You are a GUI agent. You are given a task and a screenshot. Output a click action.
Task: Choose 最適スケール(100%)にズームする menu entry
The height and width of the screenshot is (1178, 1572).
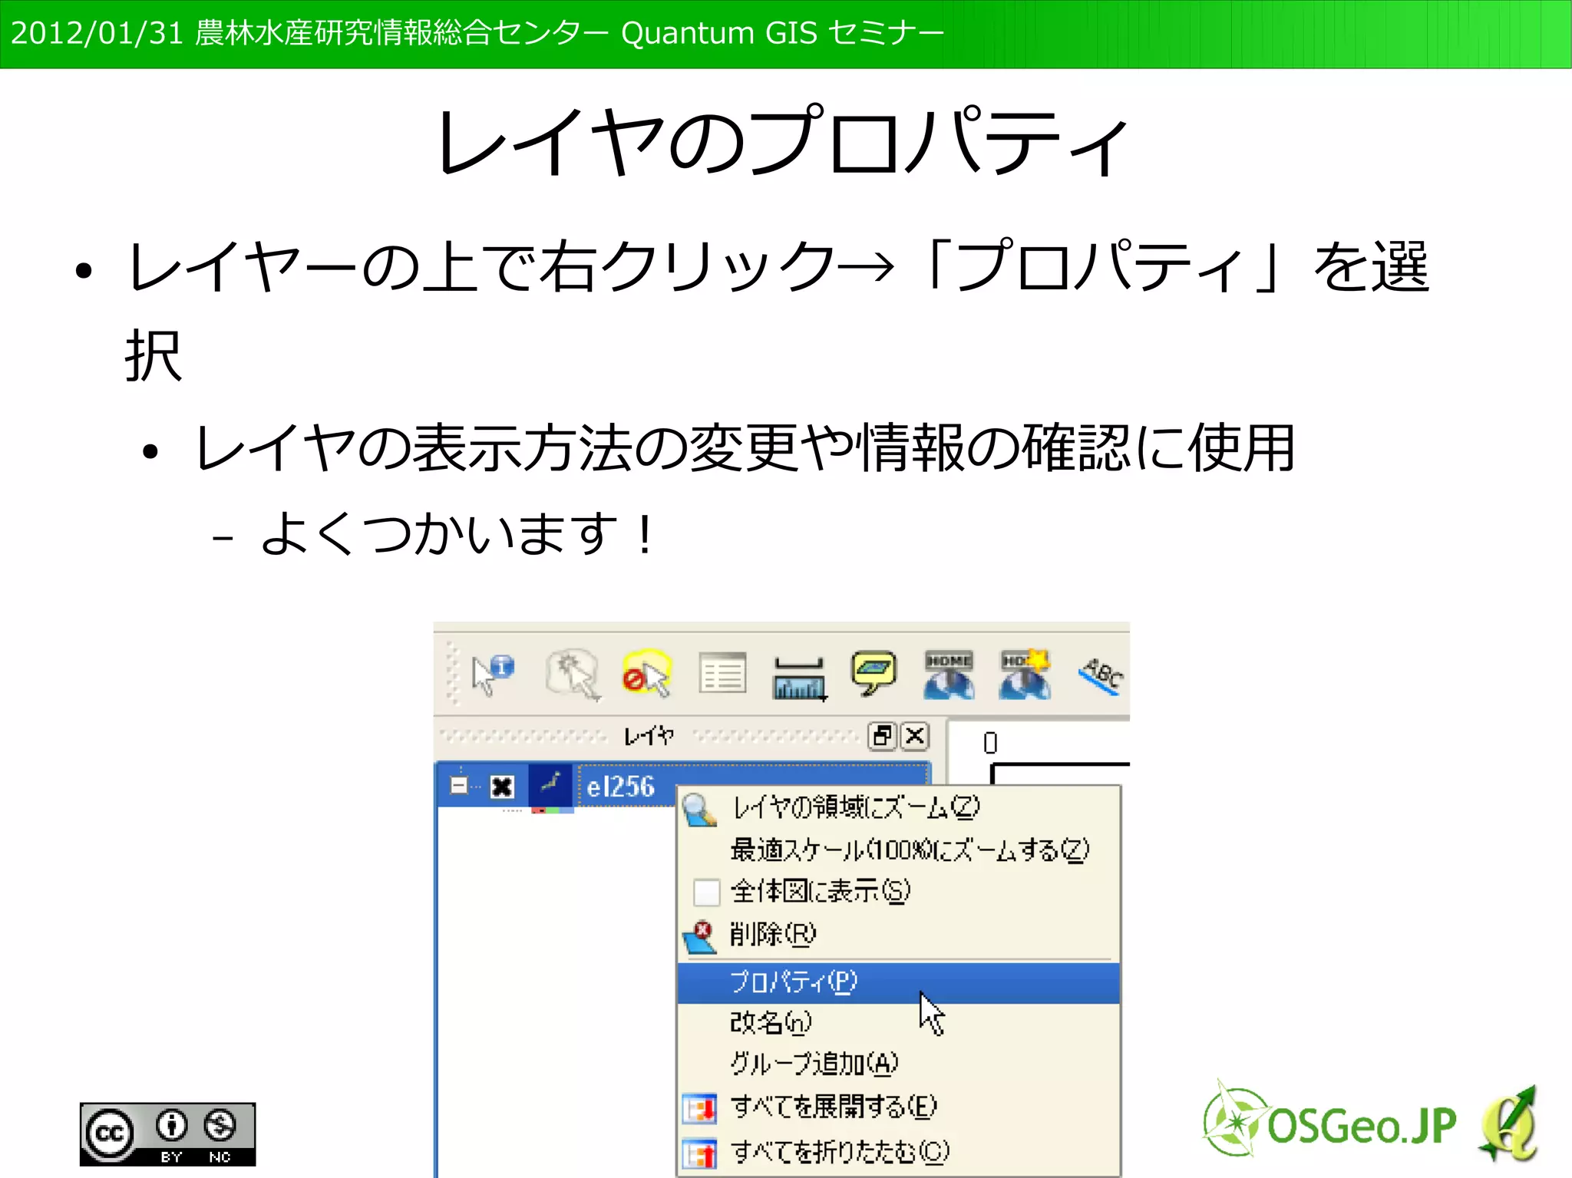pos(898,850)
